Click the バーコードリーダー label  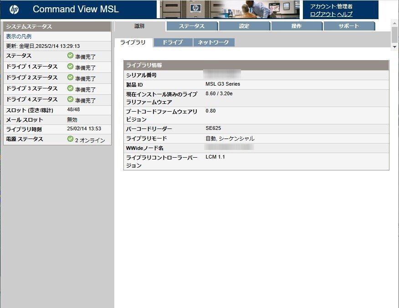149,129
